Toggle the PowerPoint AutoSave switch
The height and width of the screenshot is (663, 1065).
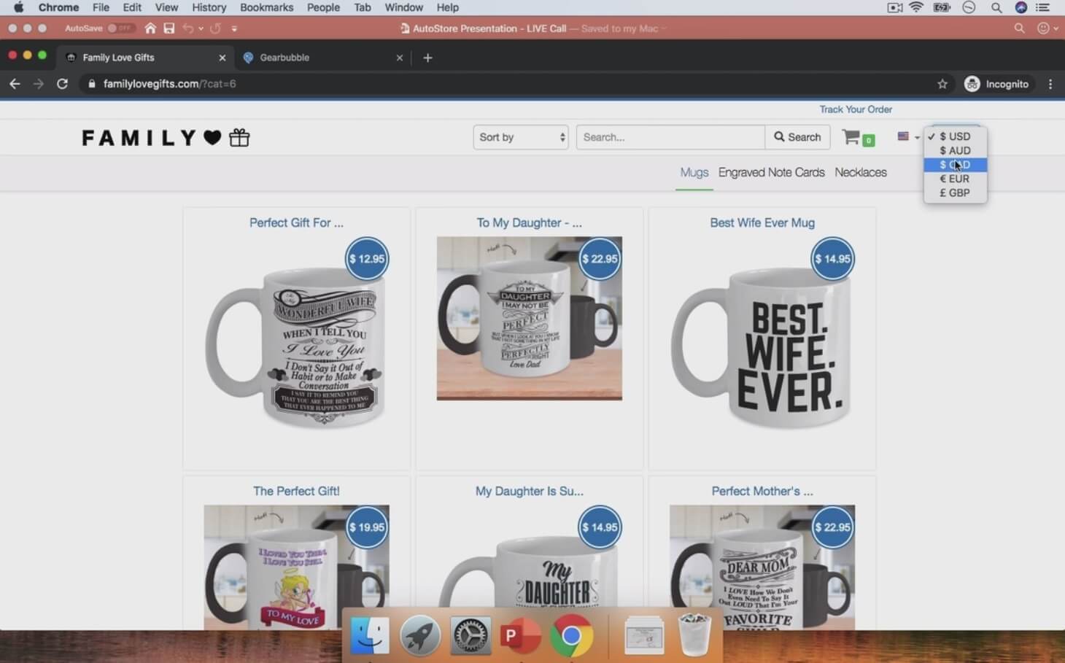(120, 28)
